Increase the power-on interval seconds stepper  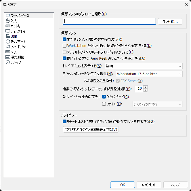(146, 87)
